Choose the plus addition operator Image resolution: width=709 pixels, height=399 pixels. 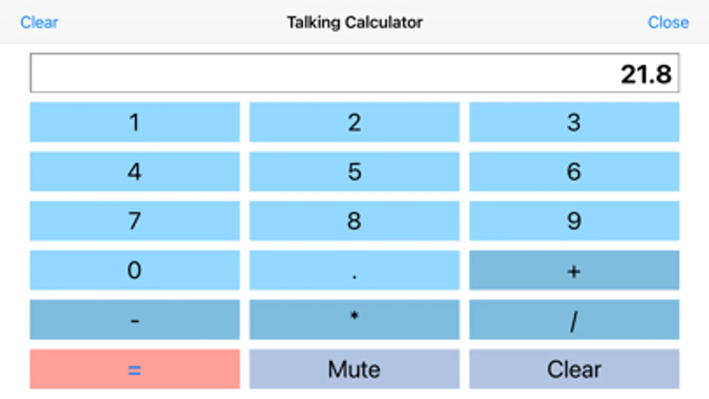[x=574, y=270]
